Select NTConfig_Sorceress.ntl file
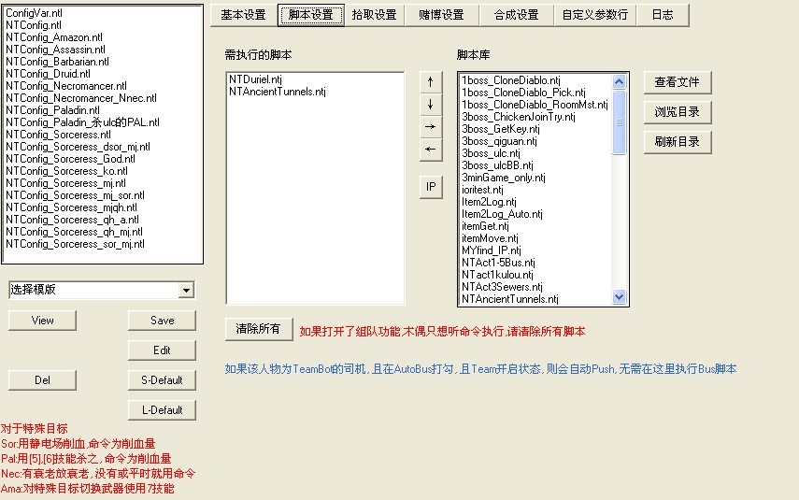This screenshot has width=799, height=500. pyautogui.click(x=58, y=135)
